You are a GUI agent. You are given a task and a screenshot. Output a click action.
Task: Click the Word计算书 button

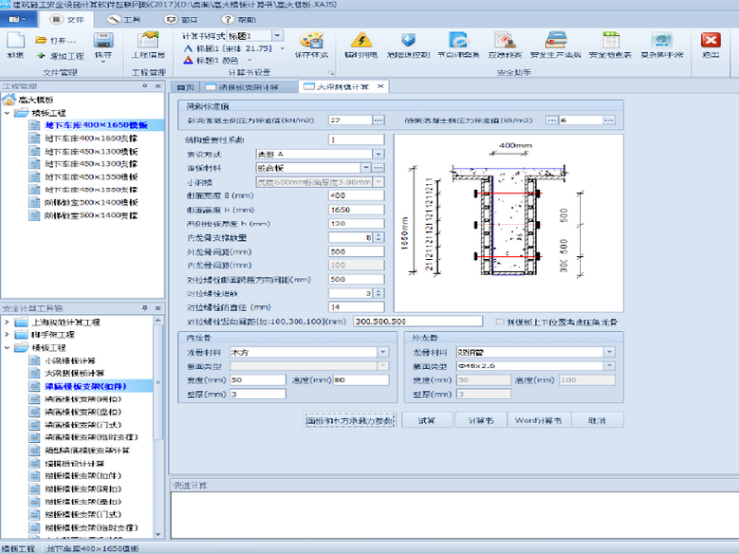[538, 421]
